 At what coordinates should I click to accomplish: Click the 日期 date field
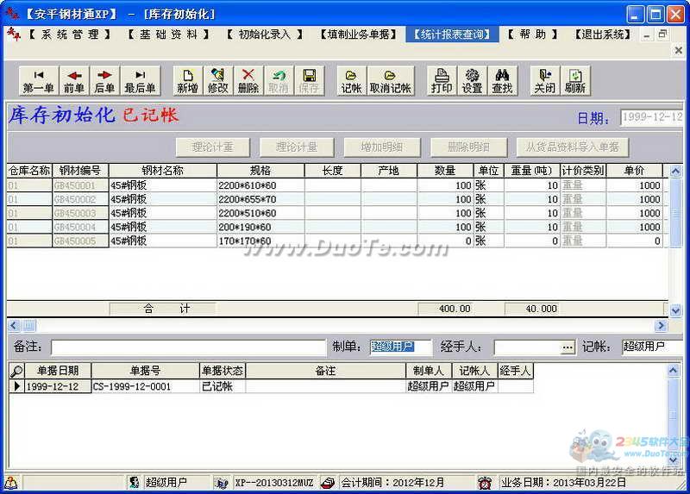pyautogui.click(x=651, y=117)
